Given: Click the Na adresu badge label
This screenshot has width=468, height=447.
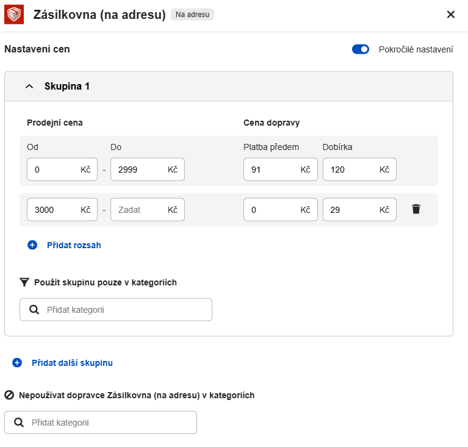Looking at the screenshot, I should [x=192, y=15].
